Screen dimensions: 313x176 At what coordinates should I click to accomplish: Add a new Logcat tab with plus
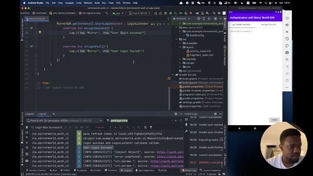click(x=54, y=114)
